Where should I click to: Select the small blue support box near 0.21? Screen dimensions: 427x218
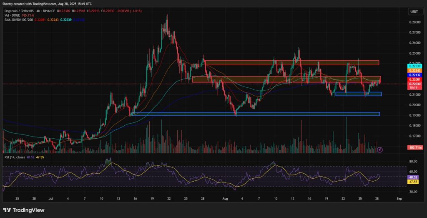(x=358, y=94)
